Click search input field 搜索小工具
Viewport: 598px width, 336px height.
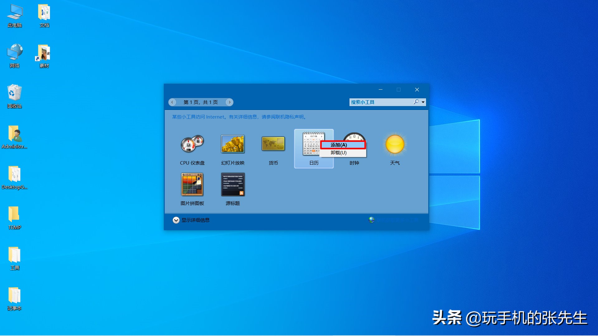[382, 102]
